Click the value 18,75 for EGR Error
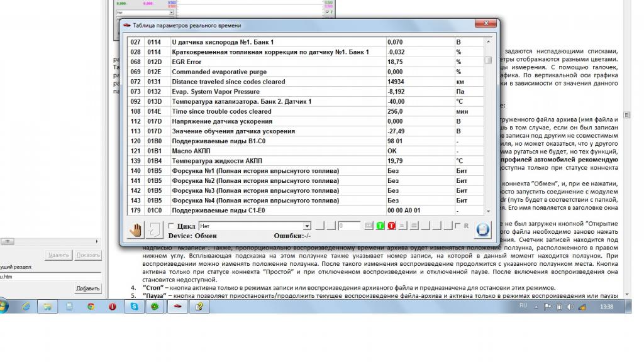The image size is (644, 362). (x=395, y=62)
